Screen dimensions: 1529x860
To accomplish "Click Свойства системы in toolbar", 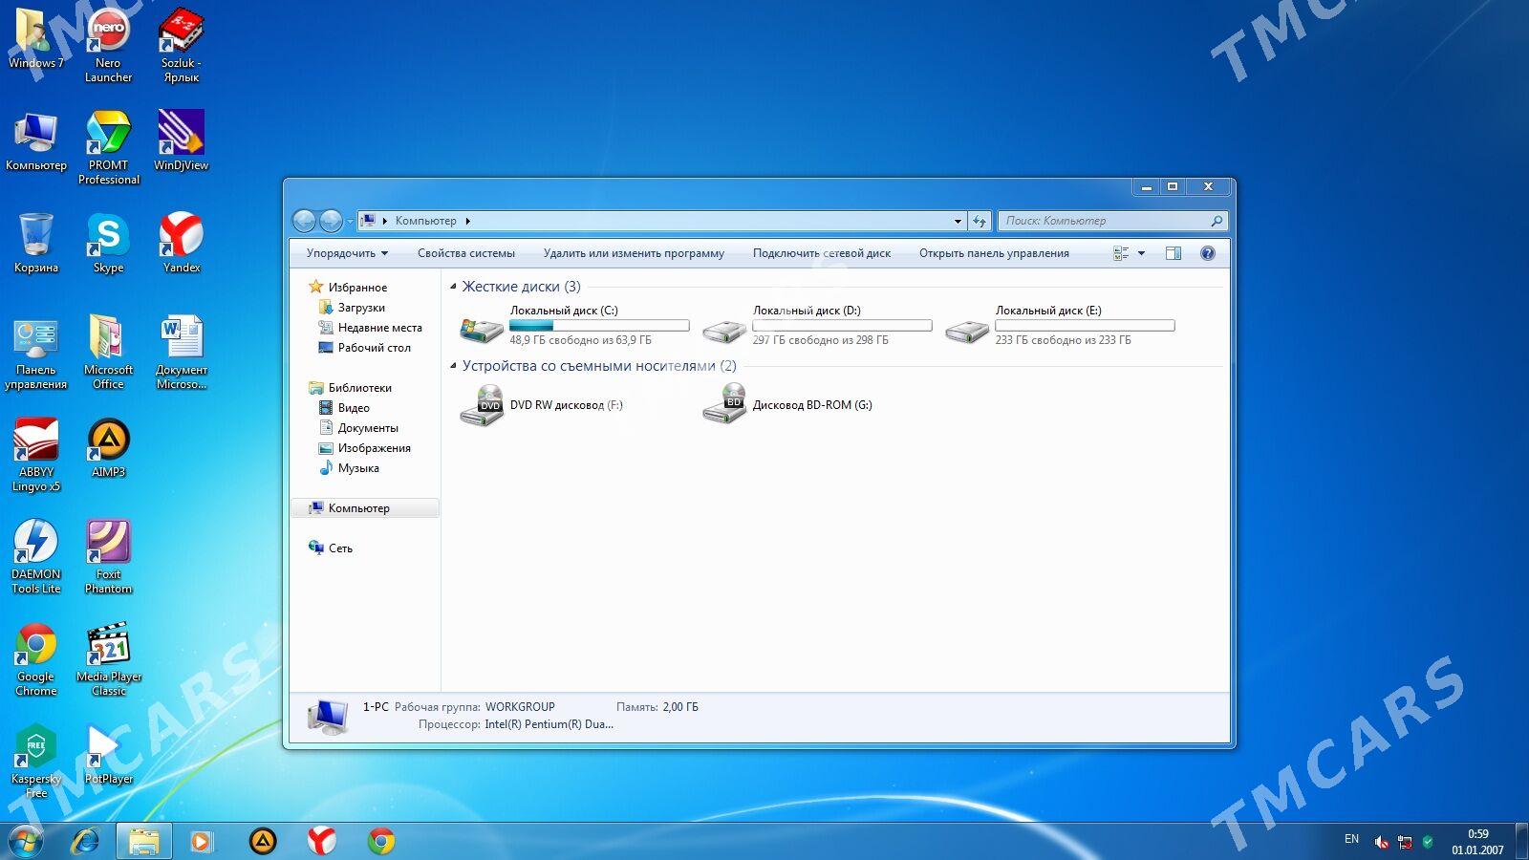I will pos(466,253).
